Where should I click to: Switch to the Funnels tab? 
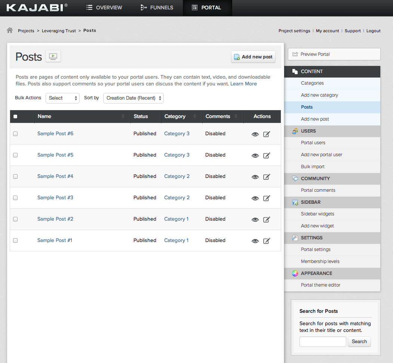(157, 7)
